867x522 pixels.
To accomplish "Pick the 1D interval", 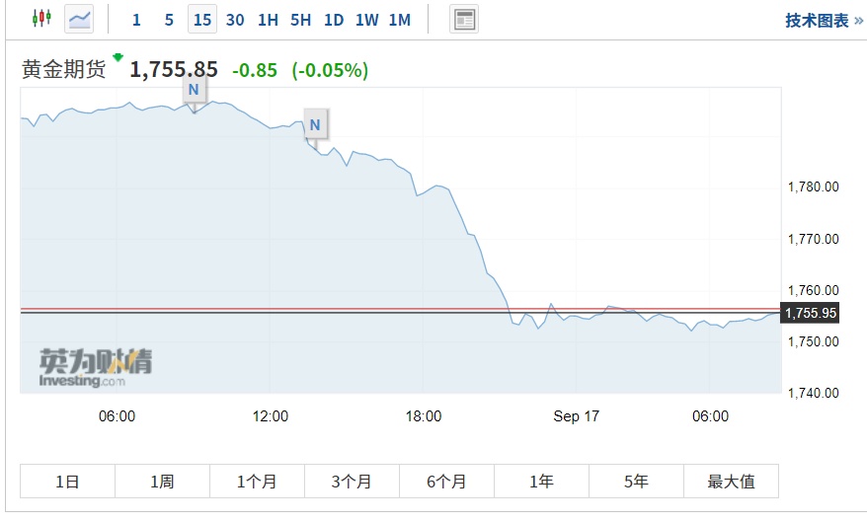I will (334, 20).
